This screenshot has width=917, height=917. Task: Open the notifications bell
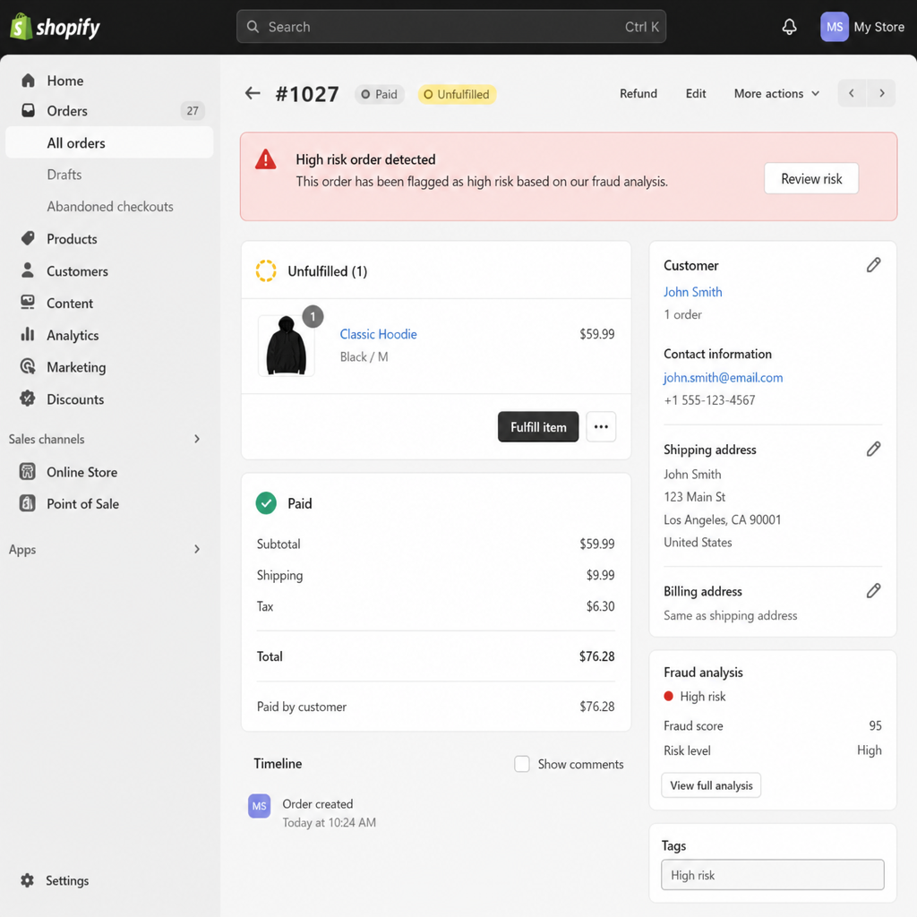click(x=790, y=27)
